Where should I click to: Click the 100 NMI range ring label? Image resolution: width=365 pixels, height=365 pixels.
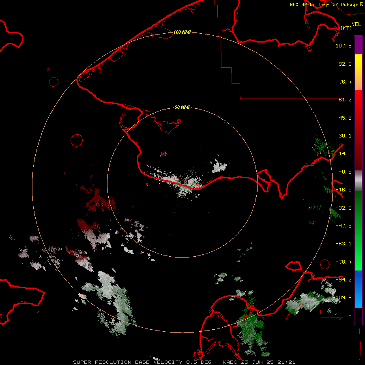tap(182, 32)
